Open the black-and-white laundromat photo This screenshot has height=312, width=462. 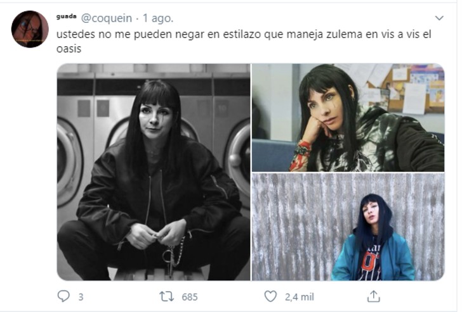coord(154,172)
